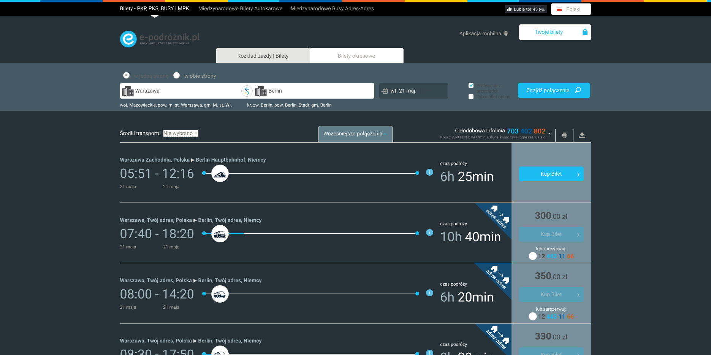Click the Znajdź połączenie search button
Image resolution: width=711 pixels, height=355 pixels.
pos(554,90)
